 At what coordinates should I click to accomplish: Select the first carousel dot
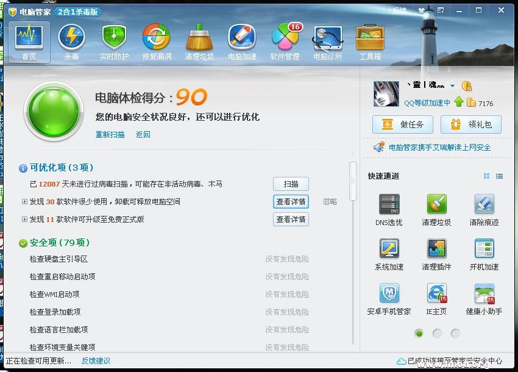418,334
